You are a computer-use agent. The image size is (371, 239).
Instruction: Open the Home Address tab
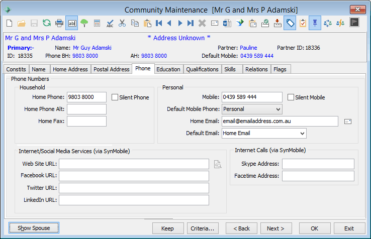70,69
